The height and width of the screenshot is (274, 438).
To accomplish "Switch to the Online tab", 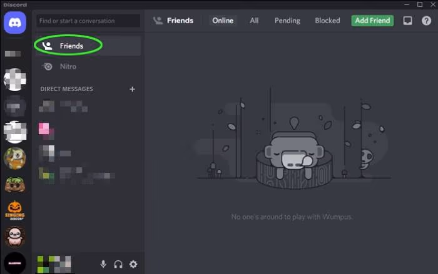I will pyautogui.click(x=223, y=21).
